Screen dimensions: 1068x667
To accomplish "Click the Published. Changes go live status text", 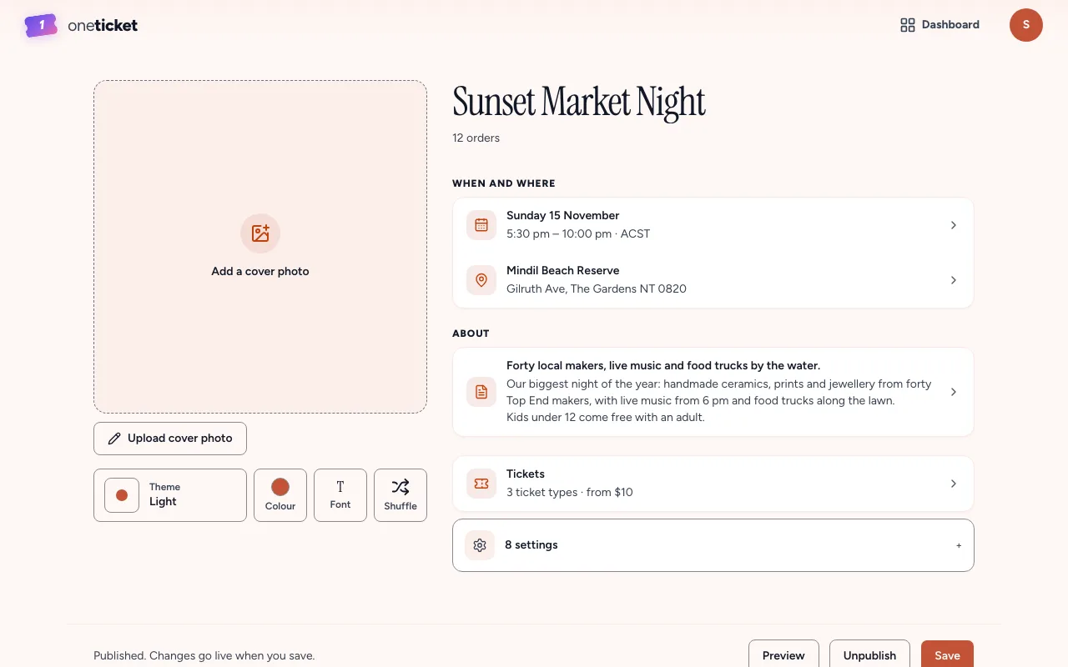I will coord(204,655).
